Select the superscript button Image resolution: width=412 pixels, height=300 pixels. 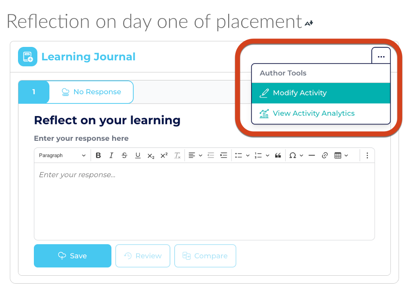coord(164,155)
